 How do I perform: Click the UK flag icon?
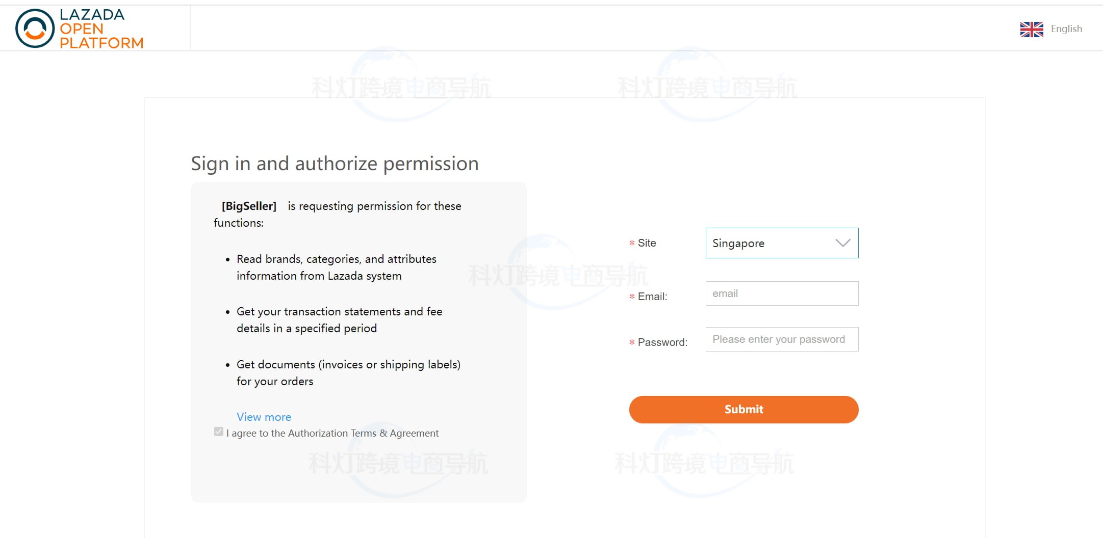click(x=1031, y=30)
